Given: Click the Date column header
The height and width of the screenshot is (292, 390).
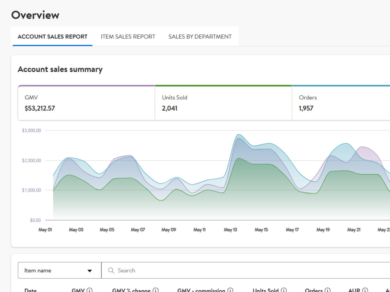Looking at the screenshot, I should point(30,290).
